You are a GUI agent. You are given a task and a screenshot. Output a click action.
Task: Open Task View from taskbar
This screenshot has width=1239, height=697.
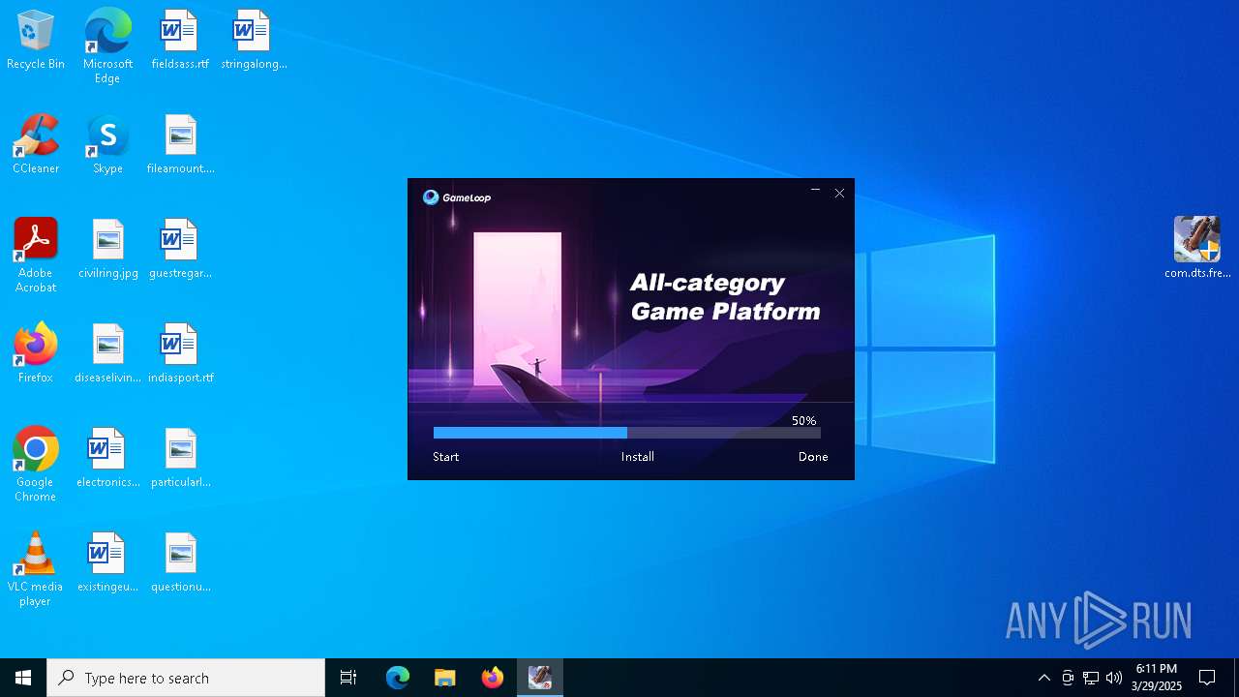click(x=348, y=678)
